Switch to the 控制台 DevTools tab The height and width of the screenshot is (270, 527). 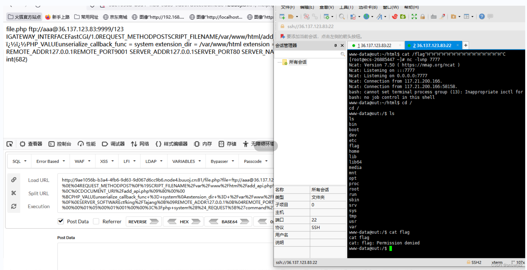[60, 144]
